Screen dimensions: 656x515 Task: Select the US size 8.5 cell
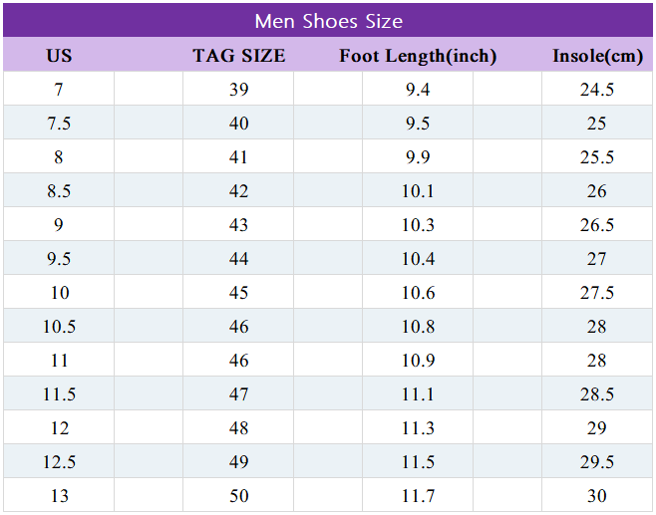[59, 191]
